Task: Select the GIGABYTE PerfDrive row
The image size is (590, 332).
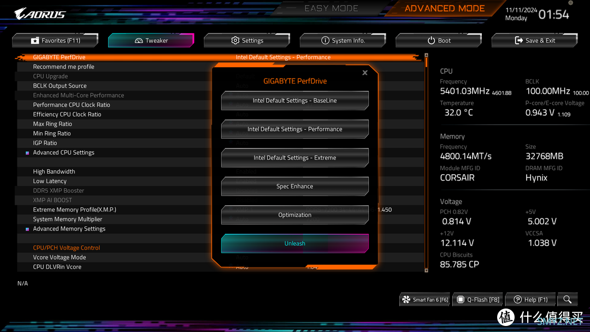Action: [220, 57]
